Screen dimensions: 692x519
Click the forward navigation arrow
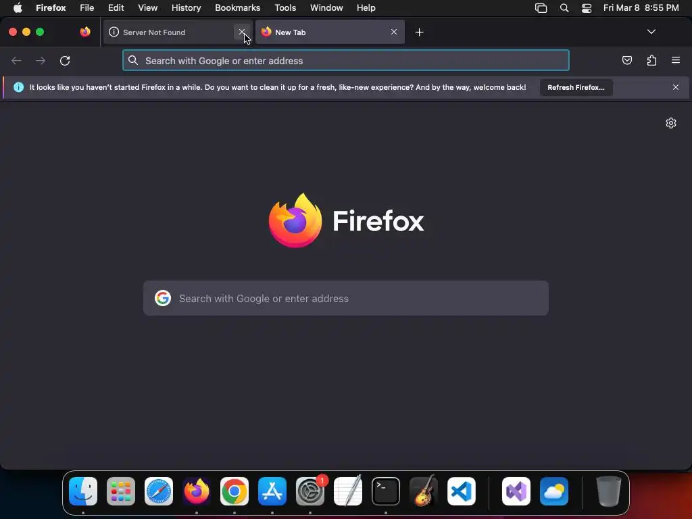41,60
